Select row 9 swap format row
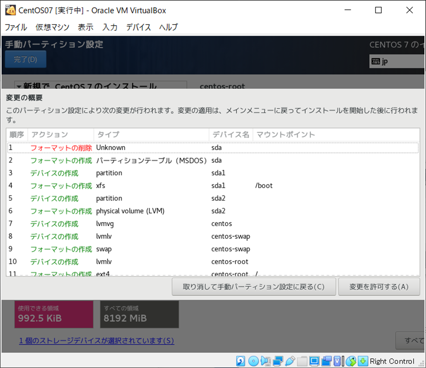426x368 pixels. pos(213,249)
